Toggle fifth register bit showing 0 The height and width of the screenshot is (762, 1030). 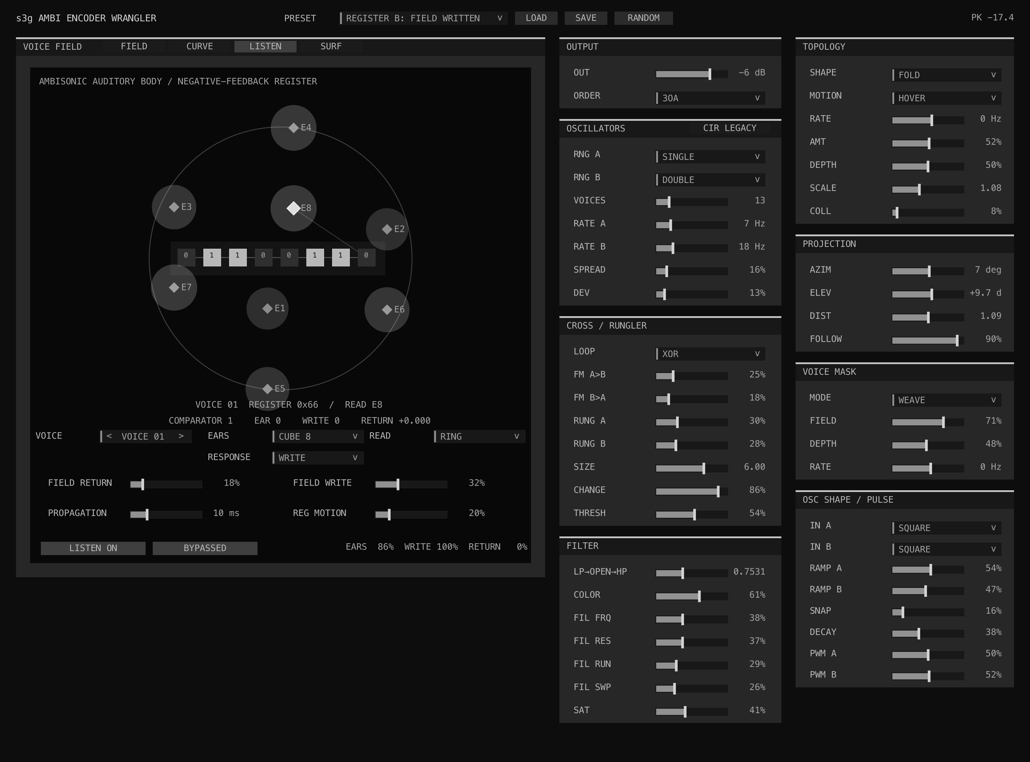pos(289,257)
